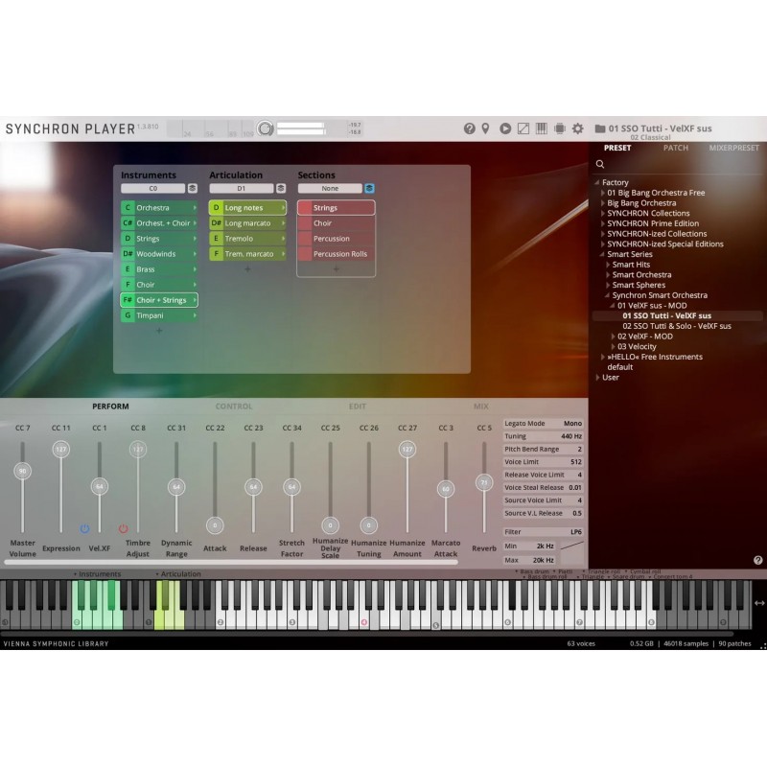Click the piano keyboard icon in toolbar

click(542, 128)
